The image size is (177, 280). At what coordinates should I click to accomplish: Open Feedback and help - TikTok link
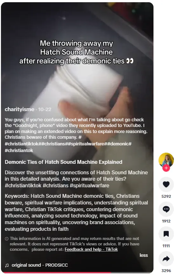(91, 249)
